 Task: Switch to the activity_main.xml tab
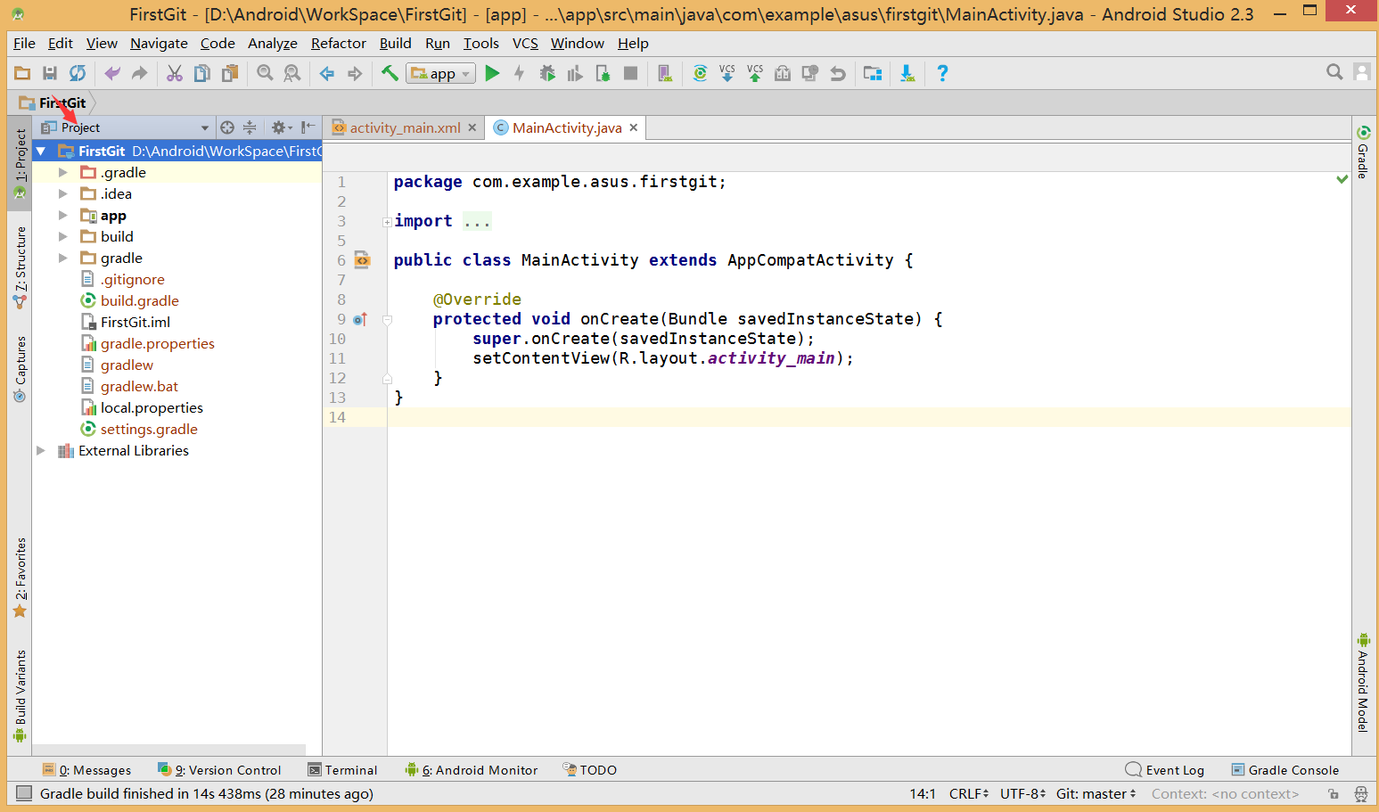tap(405, 128)
